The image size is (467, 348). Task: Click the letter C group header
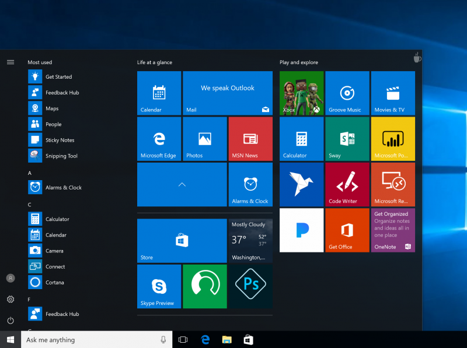point(30,205)
